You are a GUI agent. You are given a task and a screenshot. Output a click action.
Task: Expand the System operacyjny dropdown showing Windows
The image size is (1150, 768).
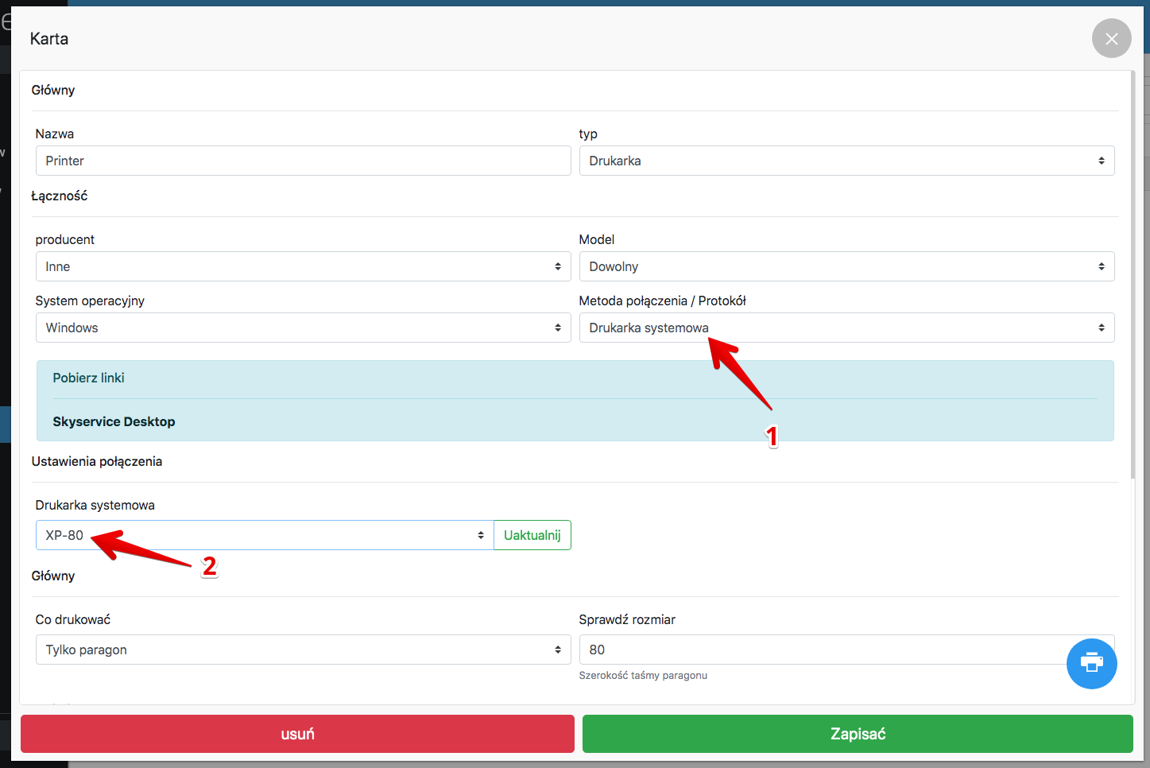pos(303,328)
